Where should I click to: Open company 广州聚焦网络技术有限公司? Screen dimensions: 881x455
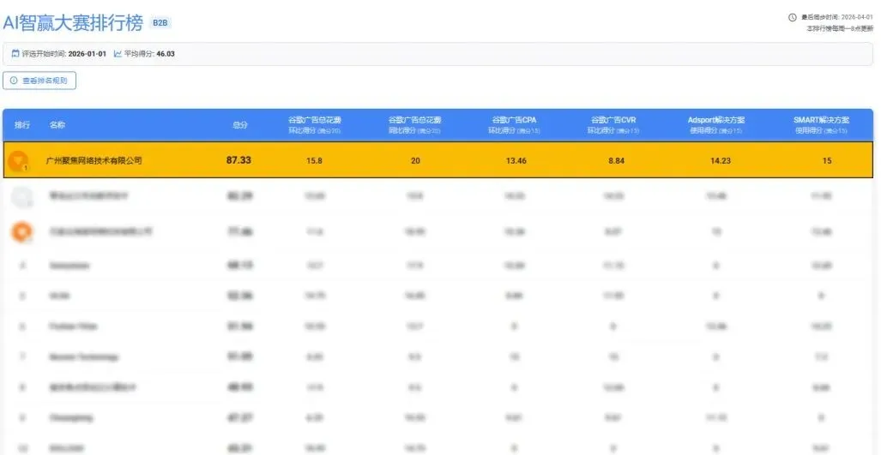click(94, 160)
